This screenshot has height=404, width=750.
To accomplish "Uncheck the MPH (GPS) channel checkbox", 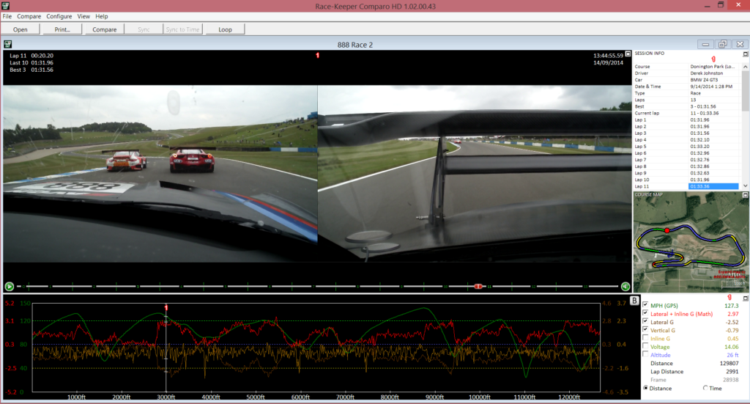I will click(645, 305).
